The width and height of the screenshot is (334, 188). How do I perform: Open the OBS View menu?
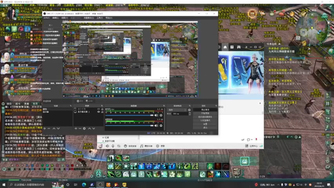point(65,18)
